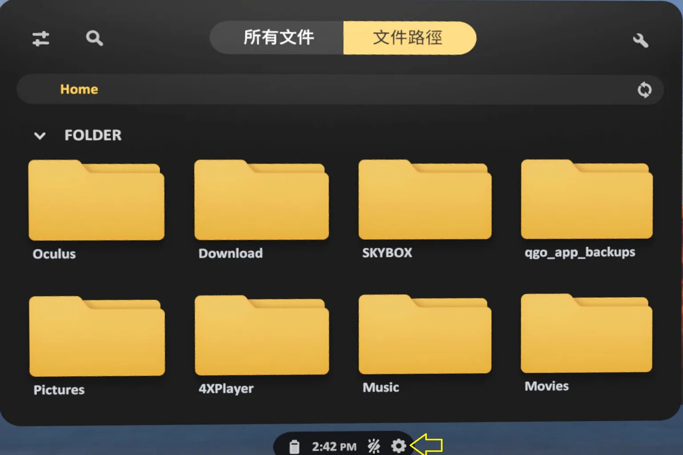Click the Movies label text
Viewport: 683px width, 455px height.
click(x=546, y=386)
